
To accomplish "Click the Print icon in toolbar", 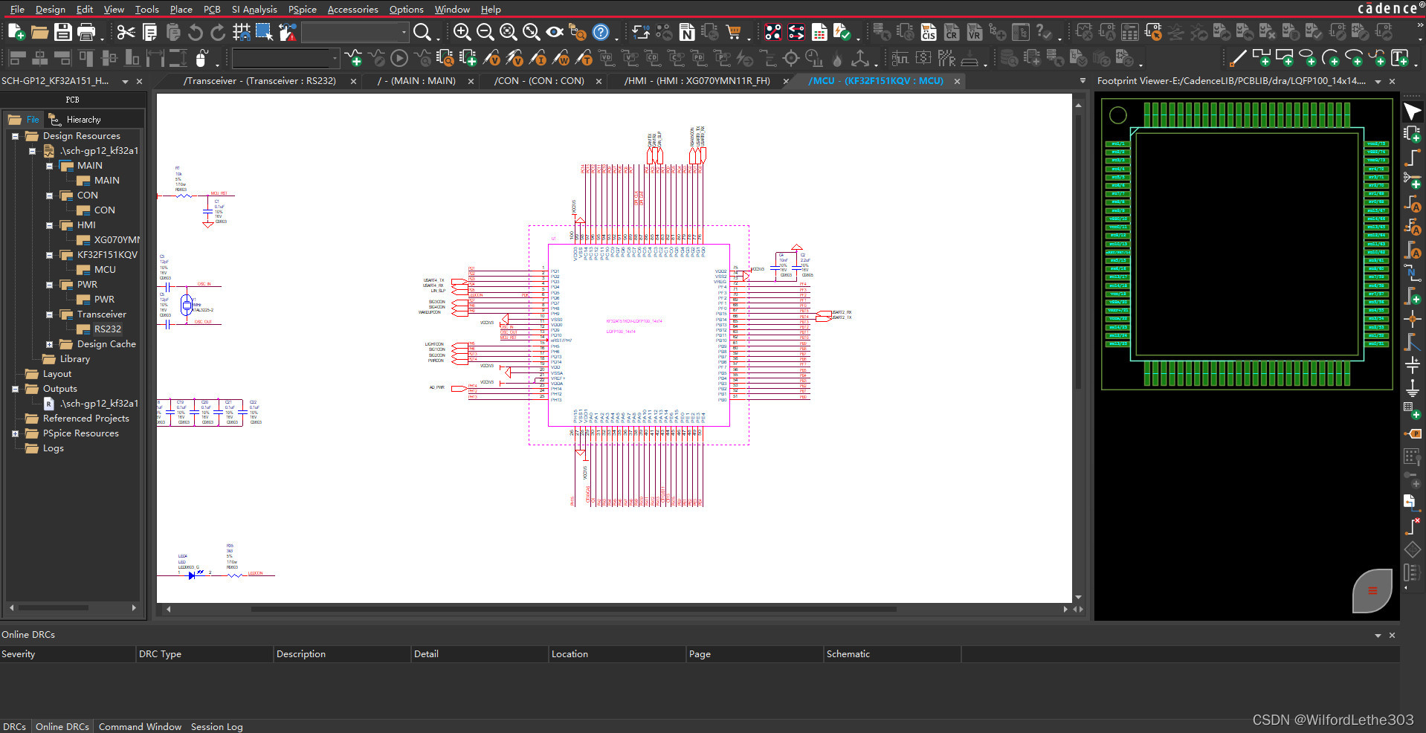I will pos(86,32).
